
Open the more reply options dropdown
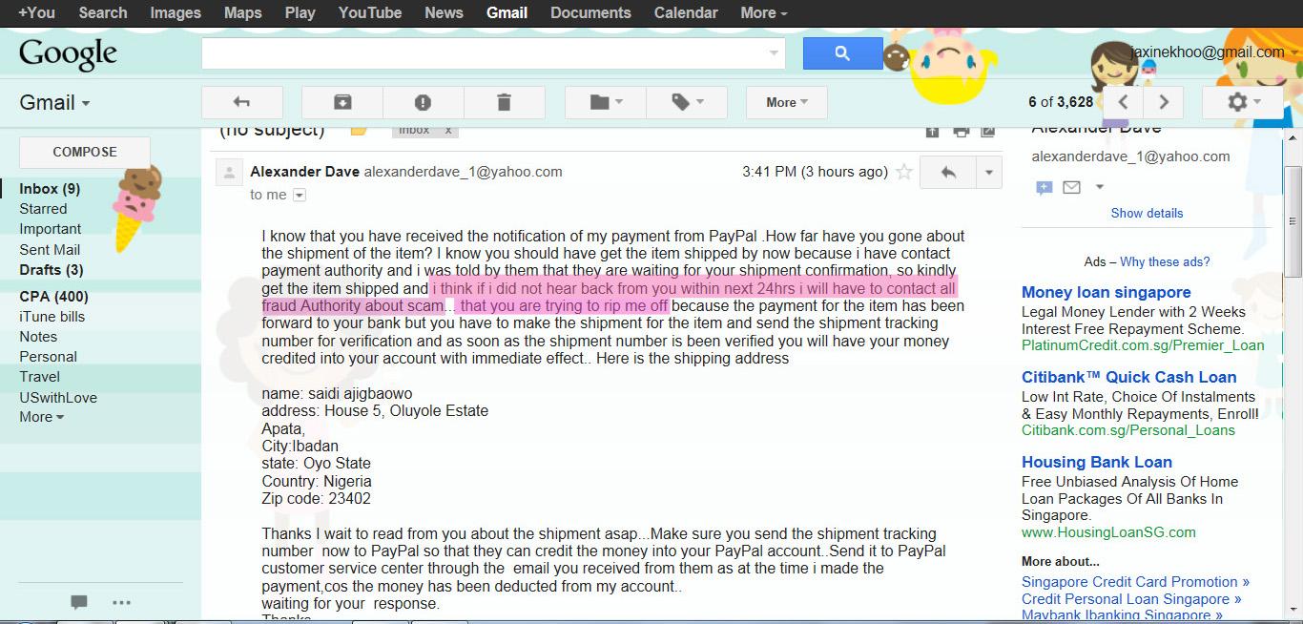(x=989, y=173)
